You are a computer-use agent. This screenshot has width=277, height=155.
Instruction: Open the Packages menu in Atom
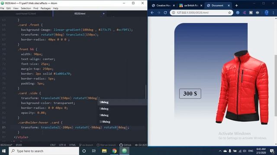pyautogui.click(x=45, y=8)
